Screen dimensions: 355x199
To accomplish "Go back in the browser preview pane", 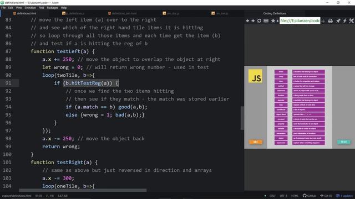I will (247, 21).
